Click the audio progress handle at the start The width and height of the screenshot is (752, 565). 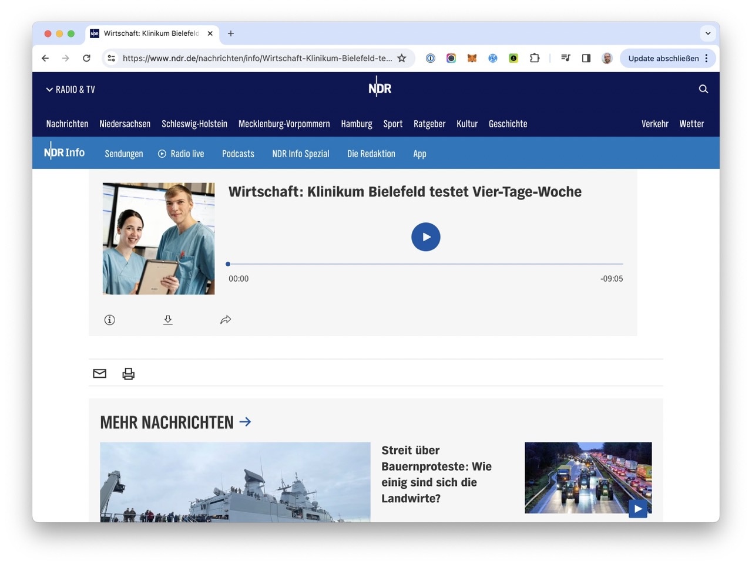pyautogui.click(x=228, y=264)
